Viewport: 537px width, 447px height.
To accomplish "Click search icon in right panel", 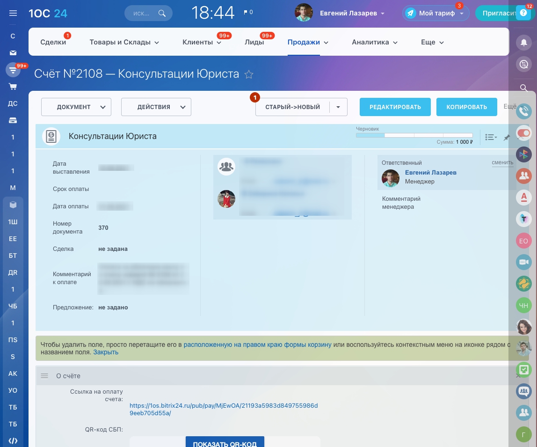I will pyautogui.click(x=523, y=88).
